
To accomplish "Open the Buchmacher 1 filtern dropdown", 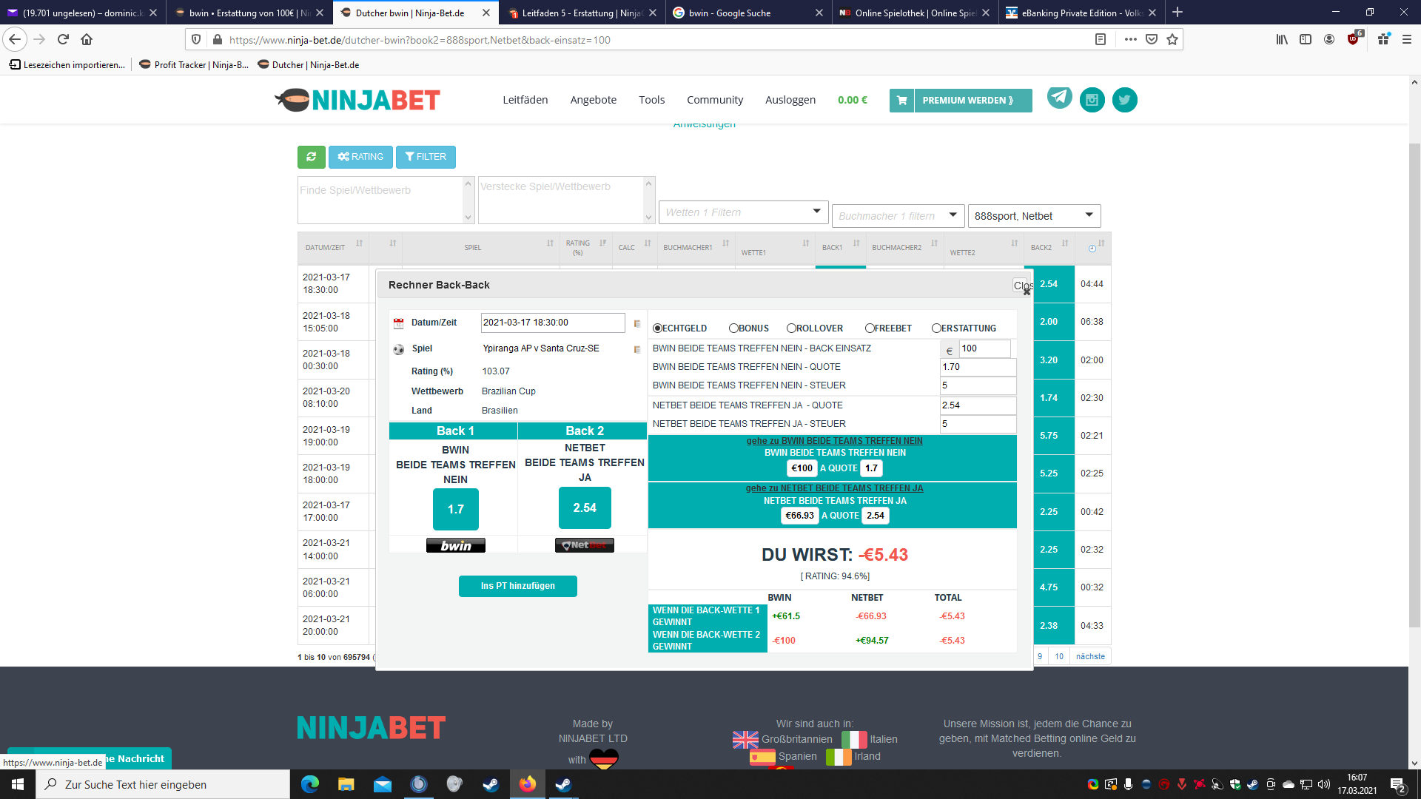I will click(898, 216).
